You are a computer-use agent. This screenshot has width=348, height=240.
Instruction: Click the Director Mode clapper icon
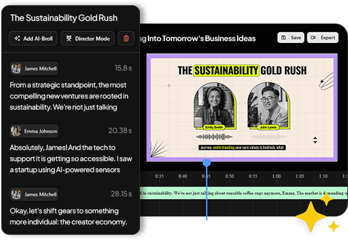pos(69,38)
